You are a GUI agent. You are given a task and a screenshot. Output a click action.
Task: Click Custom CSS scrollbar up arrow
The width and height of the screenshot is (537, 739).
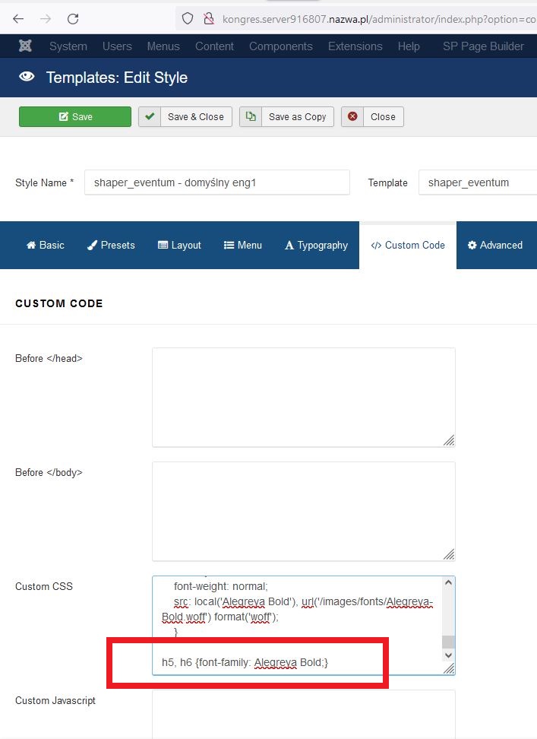449,582
